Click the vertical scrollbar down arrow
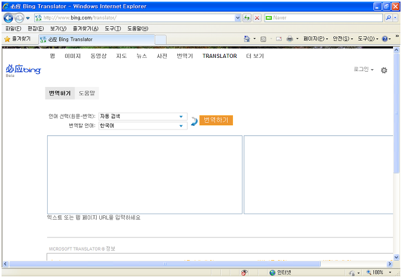402x278 pixels. point(397,257)
